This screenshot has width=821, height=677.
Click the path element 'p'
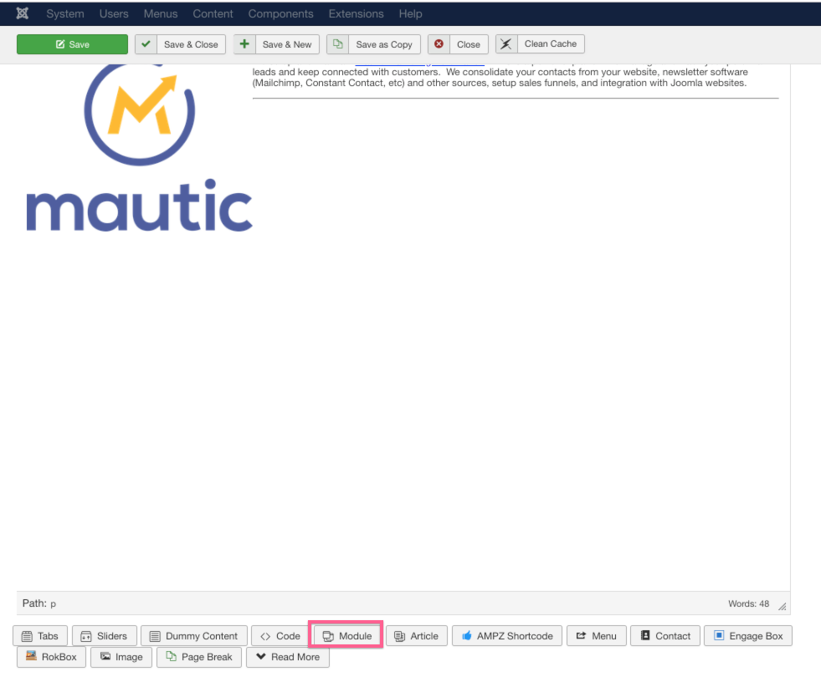(x=53, y=604)
